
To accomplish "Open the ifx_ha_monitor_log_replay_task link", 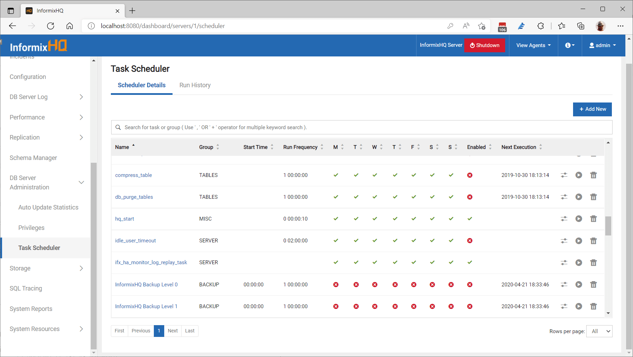I will [x=151, y=262].
